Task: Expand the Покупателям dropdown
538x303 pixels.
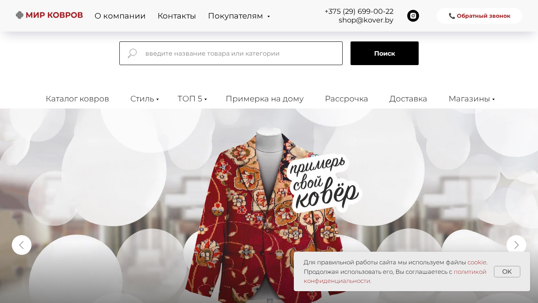Action: 239,16
